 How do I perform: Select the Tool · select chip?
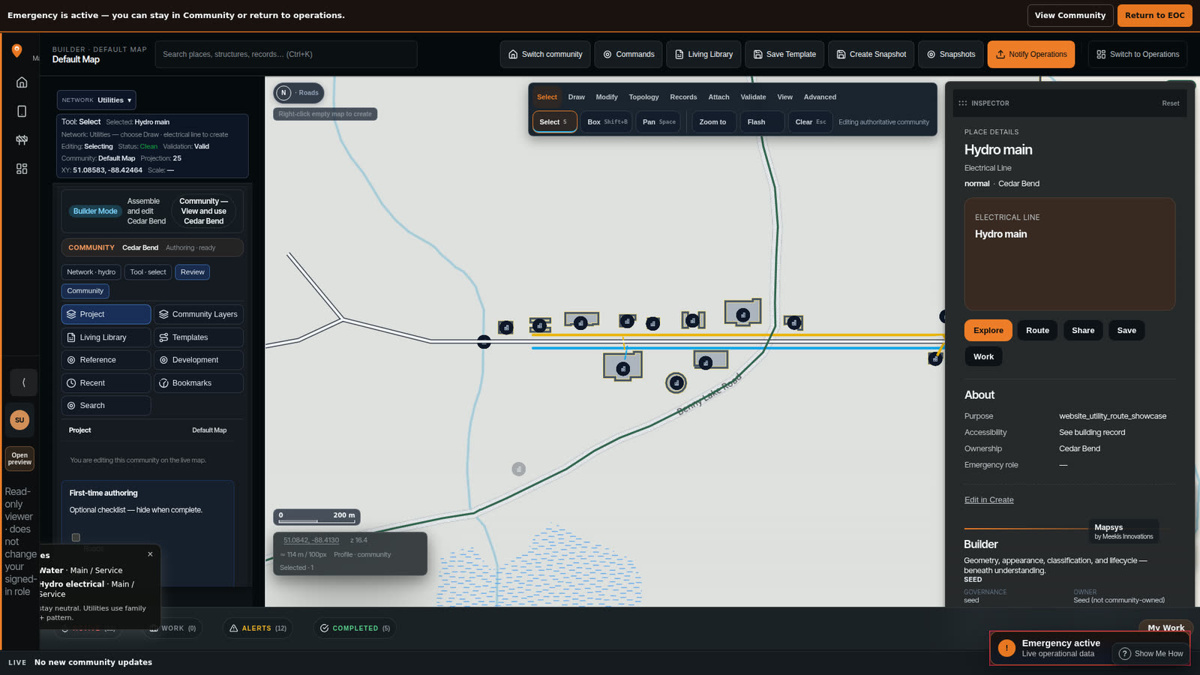(x=148, y=272)
